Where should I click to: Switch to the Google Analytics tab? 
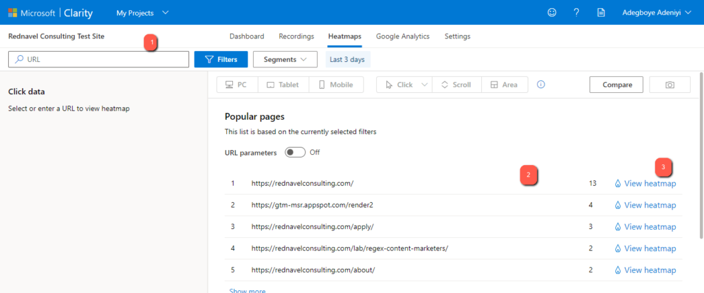(403, 36)
